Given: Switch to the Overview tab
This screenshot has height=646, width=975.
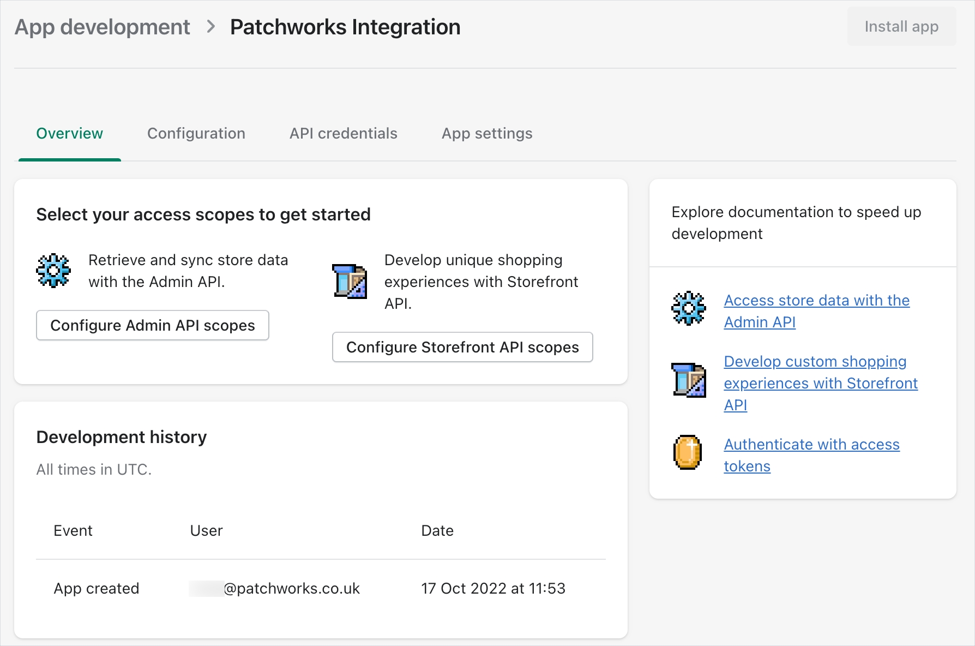Looking at the screenshot, I should click(x=69, y=134).
